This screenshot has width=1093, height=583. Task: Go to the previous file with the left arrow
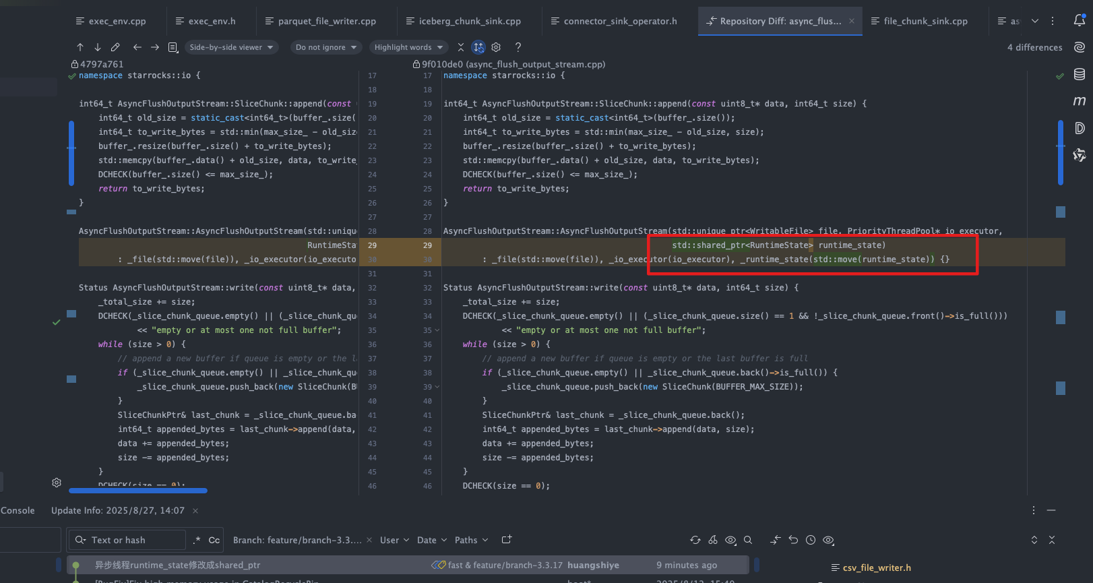[x=137, y=47]
